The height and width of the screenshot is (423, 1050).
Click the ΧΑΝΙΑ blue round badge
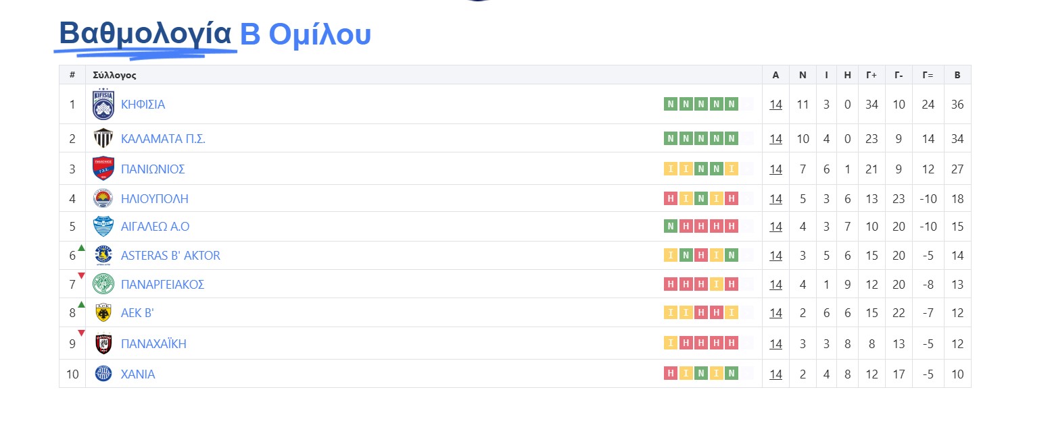103,374
